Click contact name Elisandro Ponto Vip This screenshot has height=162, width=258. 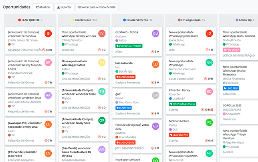(20, 73)
